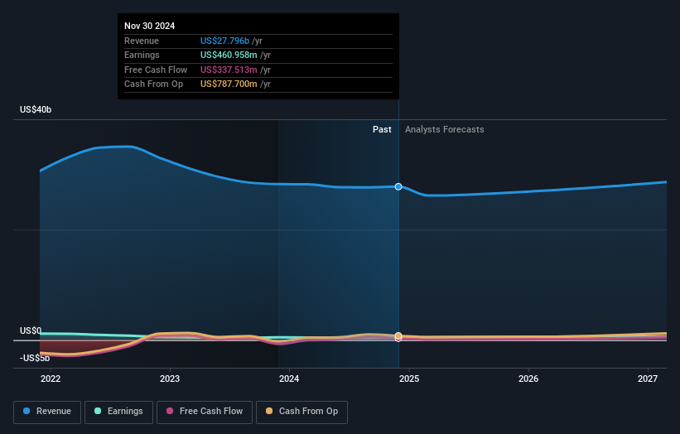Click the 2023 x-axis label
Viewport: 680px width, 434px height.
click(170, 379)
